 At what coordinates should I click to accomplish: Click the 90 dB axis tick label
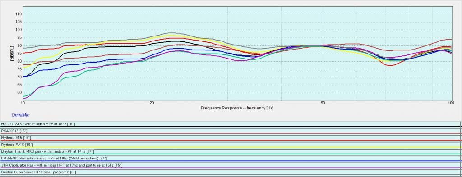tap(19, 45)
